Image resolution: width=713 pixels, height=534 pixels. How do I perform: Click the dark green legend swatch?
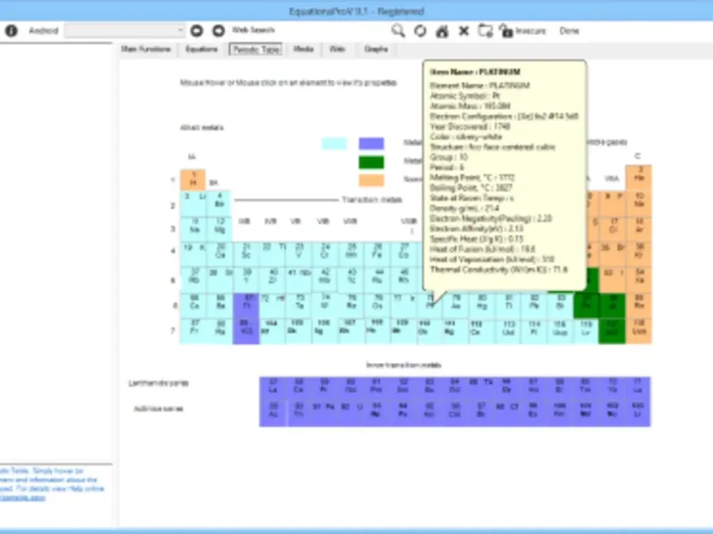pos(371,162)
